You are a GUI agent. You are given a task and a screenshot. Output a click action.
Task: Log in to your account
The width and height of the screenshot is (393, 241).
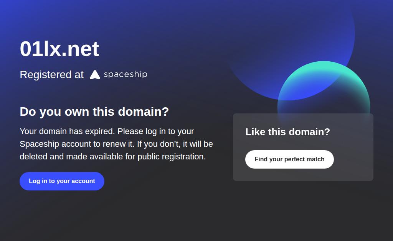pos(62,181)
